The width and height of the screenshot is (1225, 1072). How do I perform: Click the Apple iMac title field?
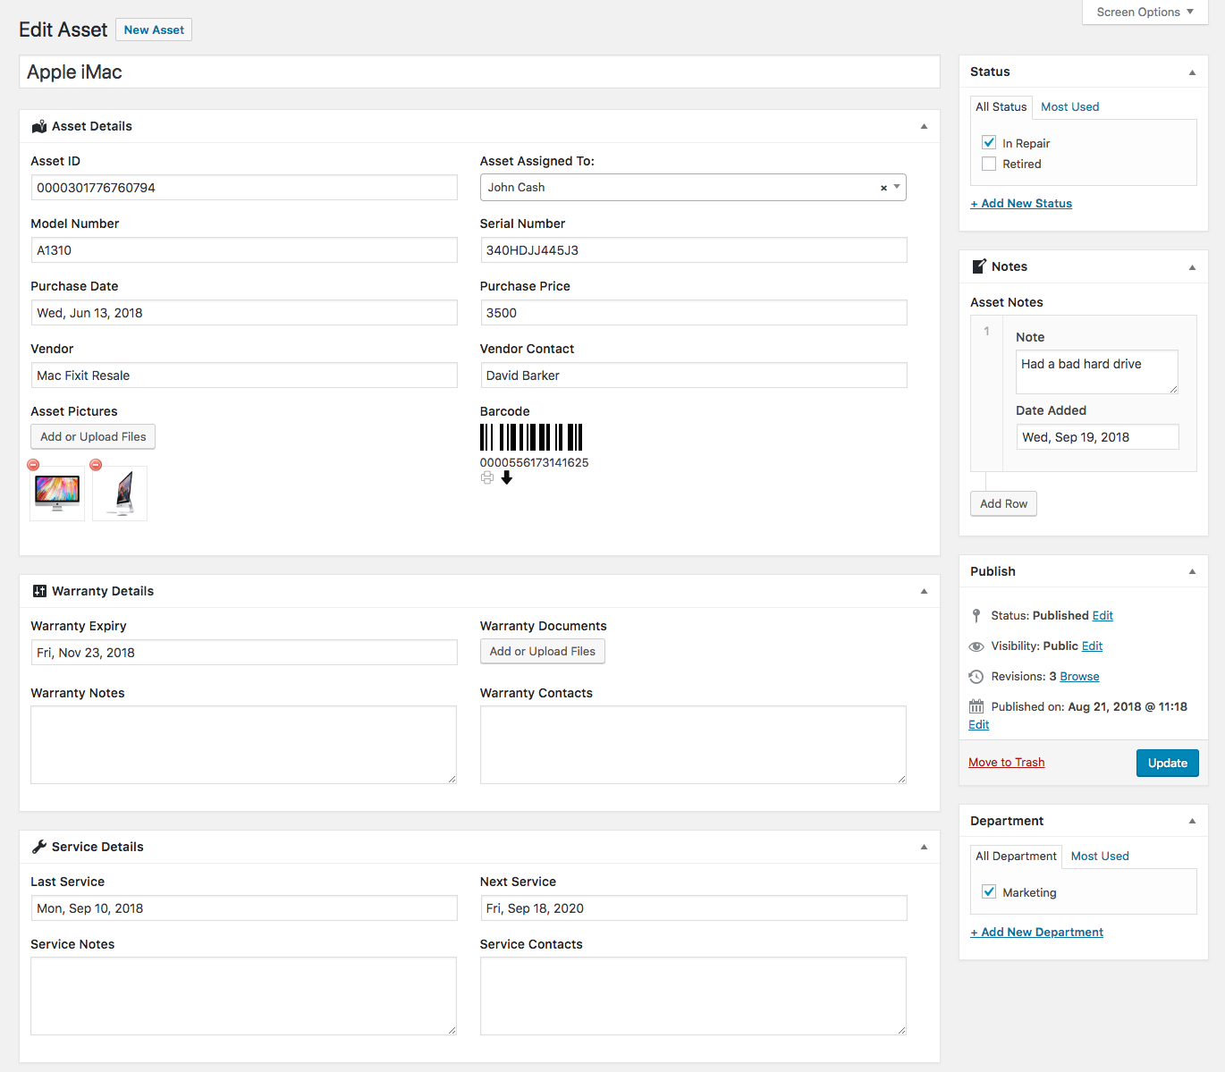(479, 72)
